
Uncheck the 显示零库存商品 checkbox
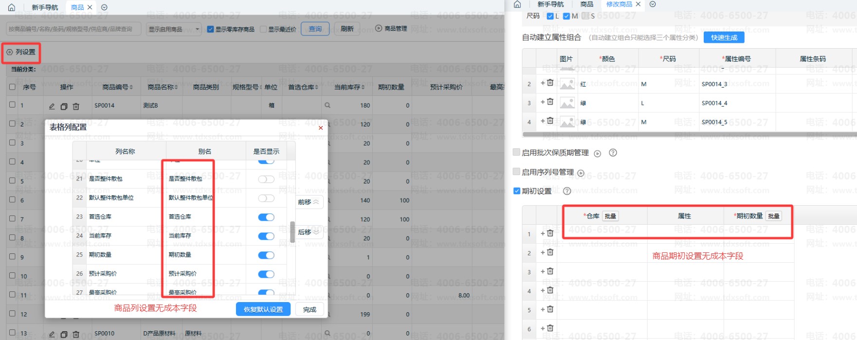pyautogui.click(x=210, y=29)
